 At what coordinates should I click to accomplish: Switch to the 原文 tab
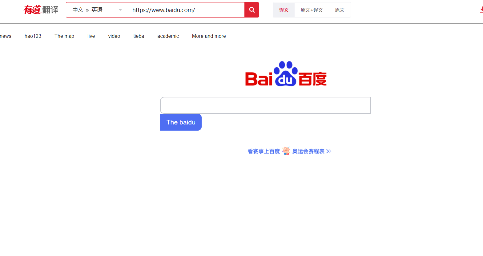[x=340, y=10]
